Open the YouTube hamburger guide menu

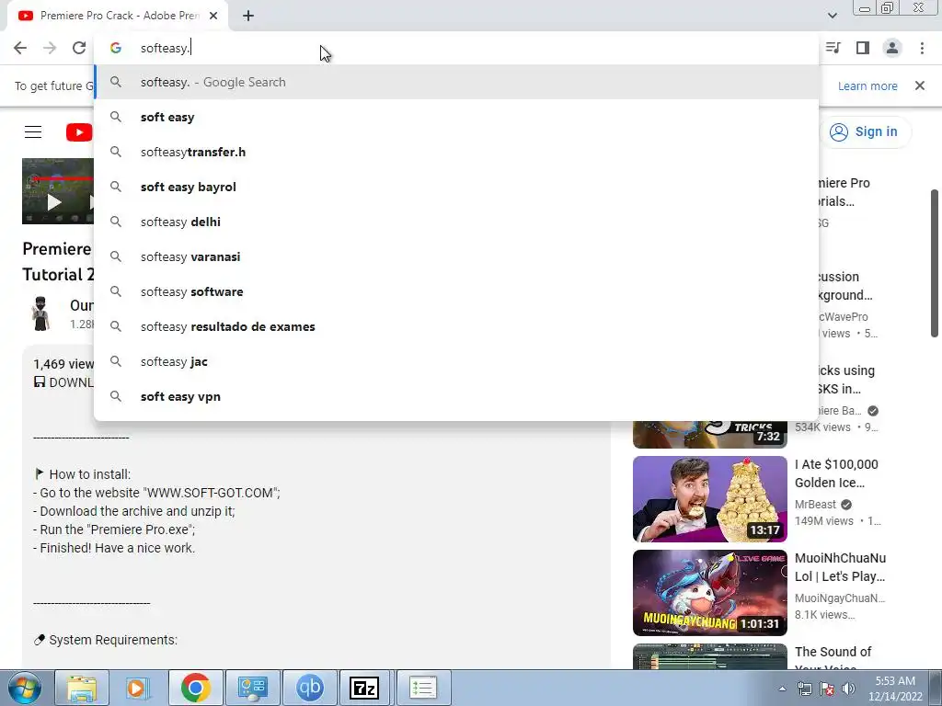tap(33, 132)
